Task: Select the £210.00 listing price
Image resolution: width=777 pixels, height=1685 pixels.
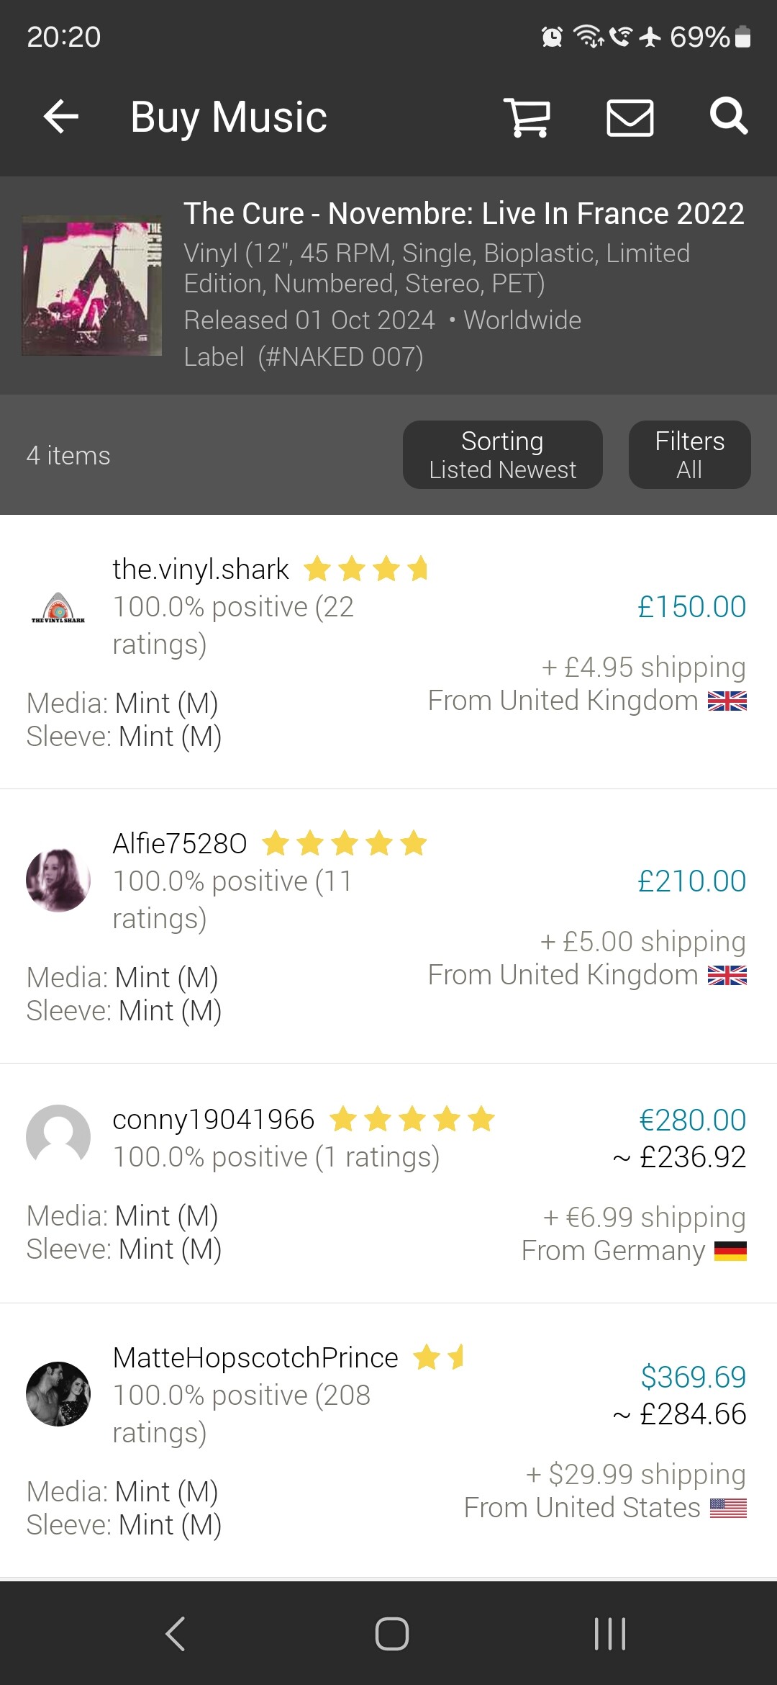Action: [x=691, y=881]
